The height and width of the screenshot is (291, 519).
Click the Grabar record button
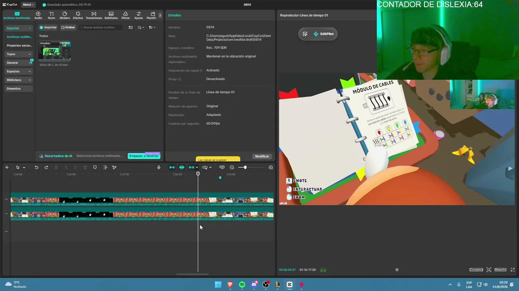[68, 27]
